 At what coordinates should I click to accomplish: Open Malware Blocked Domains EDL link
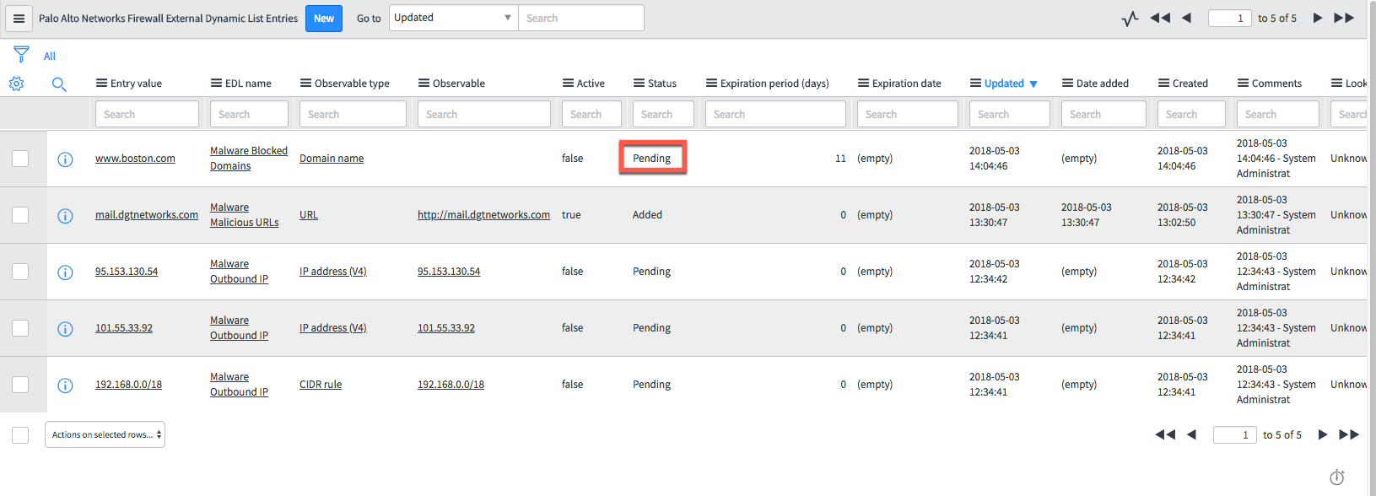[x=249, y=159]
